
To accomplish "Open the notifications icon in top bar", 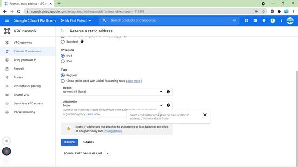I will point(272,20).
